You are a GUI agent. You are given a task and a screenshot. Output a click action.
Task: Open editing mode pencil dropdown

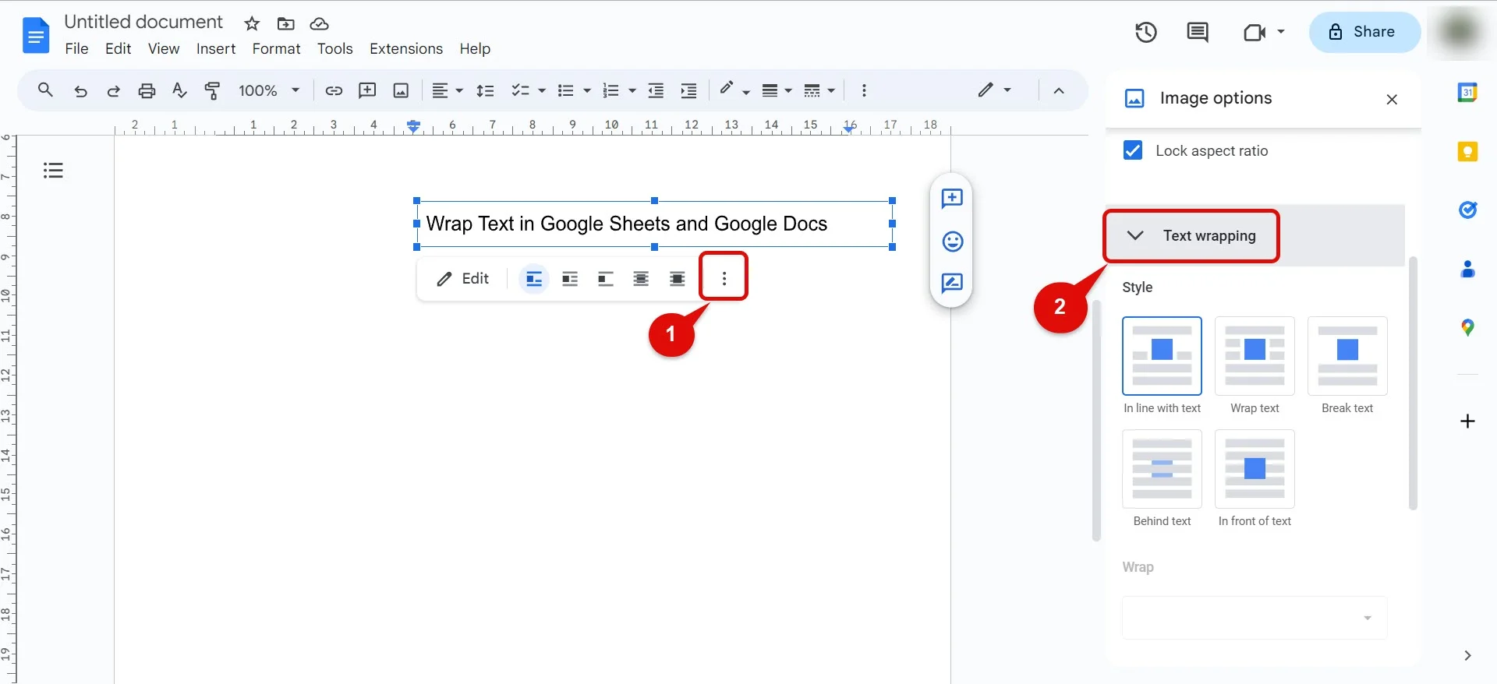(995, 90)
